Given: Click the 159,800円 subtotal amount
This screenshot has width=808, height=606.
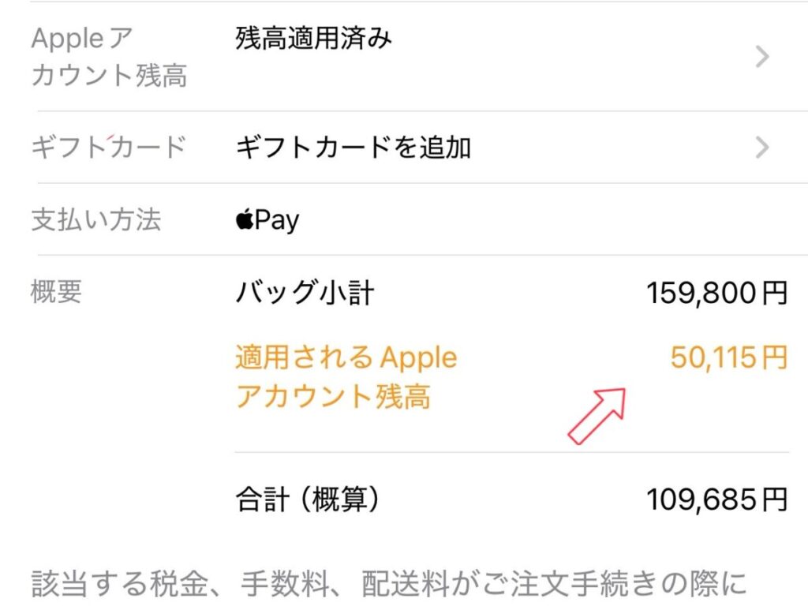Looking at the screenshot, I should (x=716, y=294).
